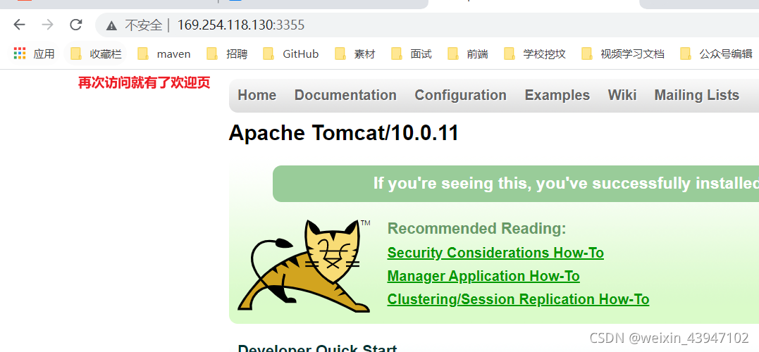Open the 前端 bookmark folder
The width and height of the screenshot is (759, 352).
pyautogui.click(x=468, y=54)
